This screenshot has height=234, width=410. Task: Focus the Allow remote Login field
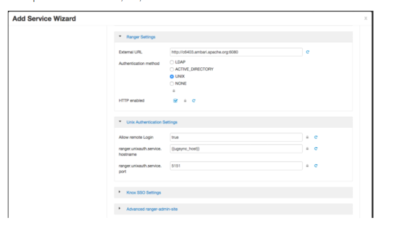pos(236,137)
